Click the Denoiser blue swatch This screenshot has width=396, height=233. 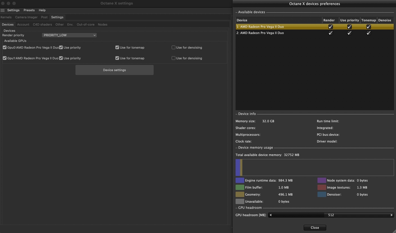coord(322,194)
